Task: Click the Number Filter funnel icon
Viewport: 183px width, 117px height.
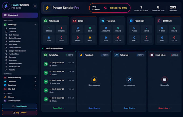Action: click(x=6, y=54)
